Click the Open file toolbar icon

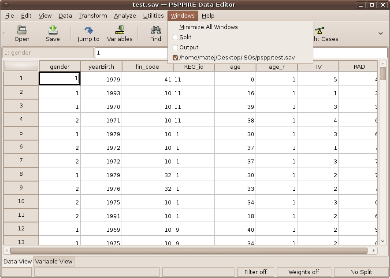click(x=22, y=30)
